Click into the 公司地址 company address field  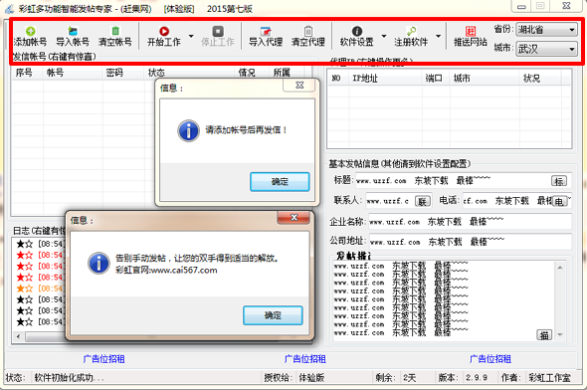pos(470,242)
